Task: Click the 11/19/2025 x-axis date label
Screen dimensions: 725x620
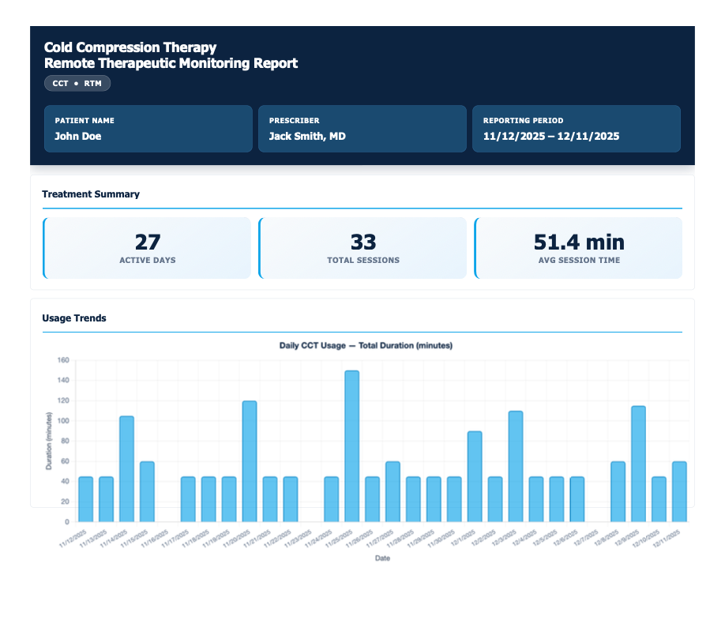Action: pyautogui.click(x=217, y=539)
